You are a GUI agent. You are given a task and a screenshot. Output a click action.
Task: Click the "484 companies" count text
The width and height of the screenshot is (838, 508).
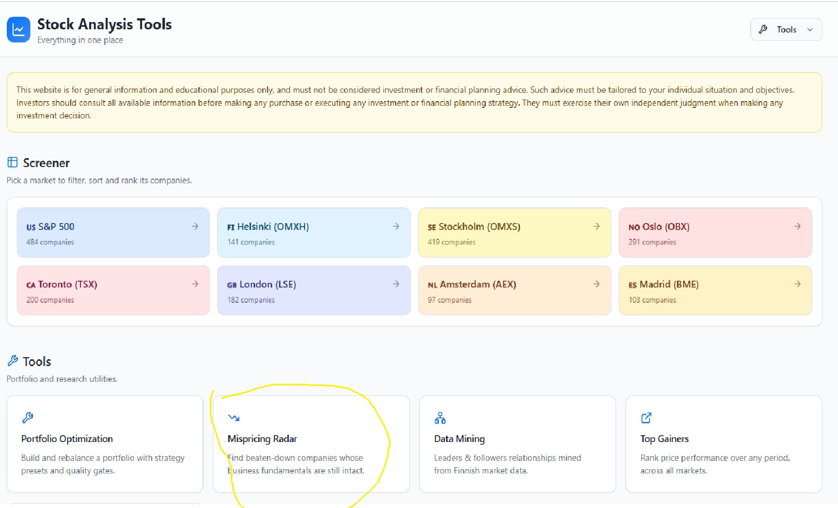pos(50,242)
